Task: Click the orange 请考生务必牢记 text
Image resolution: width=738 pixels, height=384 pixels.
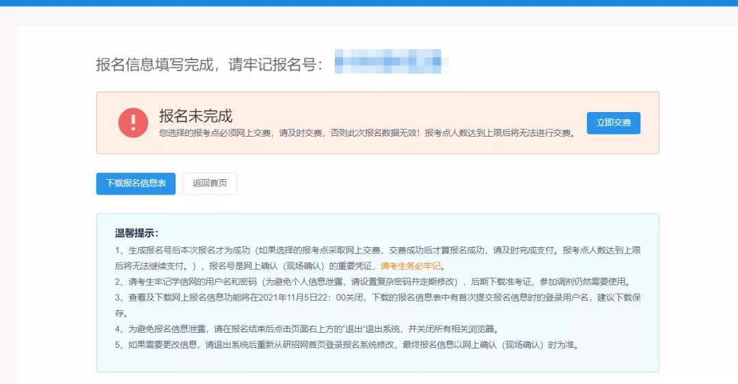Action: click(x=411, y=266)
